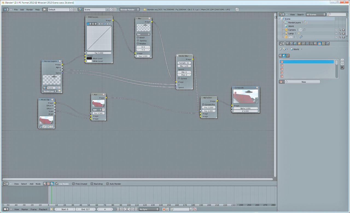Collapse the Scene tree in outliner
This screenshot has width=350, height=213.
click(x=279, y=19)
